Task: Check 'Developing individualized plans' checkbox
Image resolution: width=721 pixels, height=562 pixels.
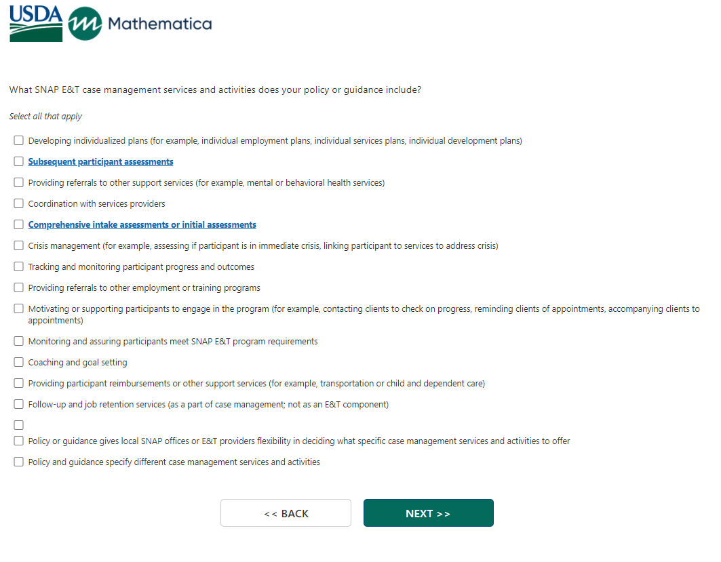Action: [x=19, y=141]
